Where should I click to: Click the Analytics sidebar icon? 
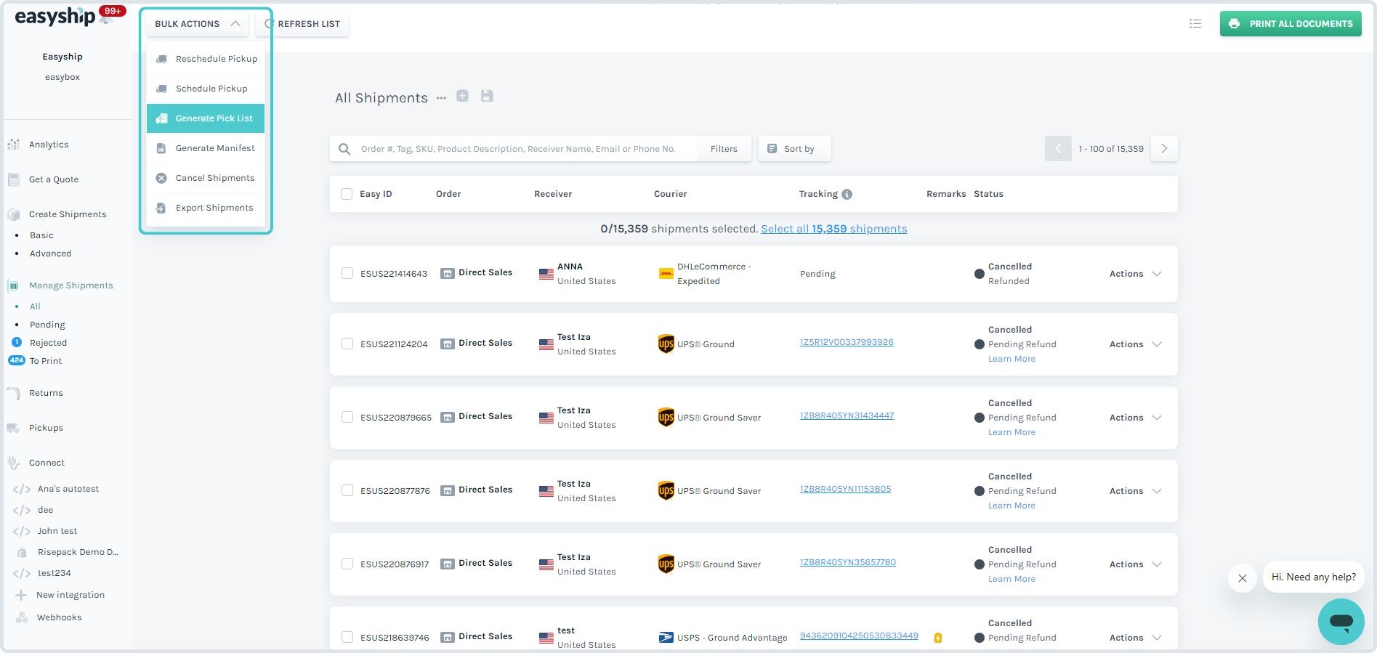[13, 145]
